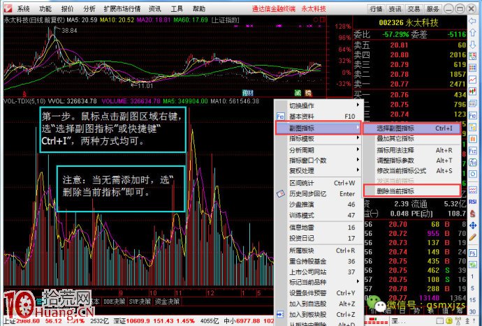This screenshot has width=482, height=326.
Task: Click icon beside 历史同步回忆 menu entry
Action: tap(280, 194)
